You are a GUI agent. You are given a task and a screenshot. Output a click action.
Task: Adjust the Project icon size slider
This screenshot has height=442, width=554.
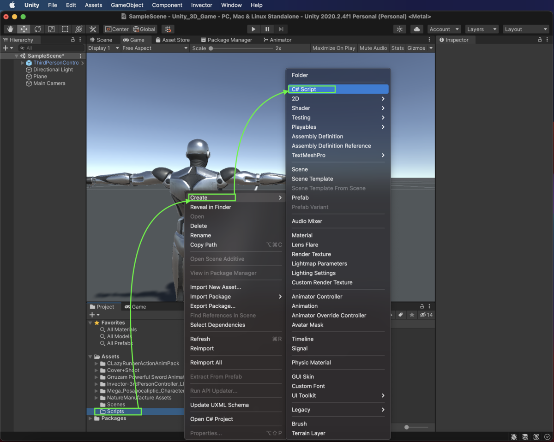[x=416, y=427]
